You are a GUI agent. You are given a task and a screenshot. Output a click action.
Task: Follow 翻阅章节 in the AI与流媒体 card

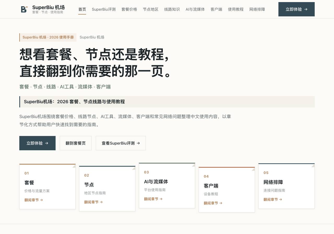click(x=153, y=199)
